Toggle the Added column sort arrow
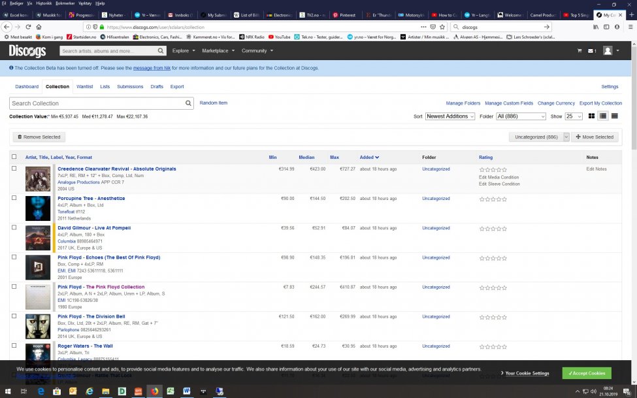The height and width of the screenshot is (398, 637). [378, 158]
